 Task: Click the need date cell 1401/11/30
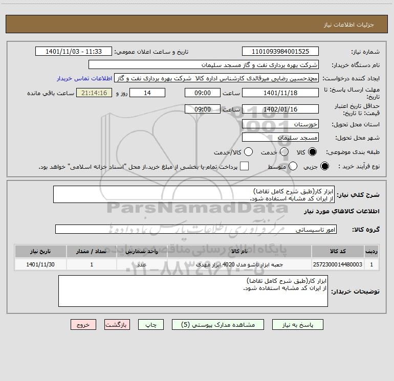coord(40,264)
